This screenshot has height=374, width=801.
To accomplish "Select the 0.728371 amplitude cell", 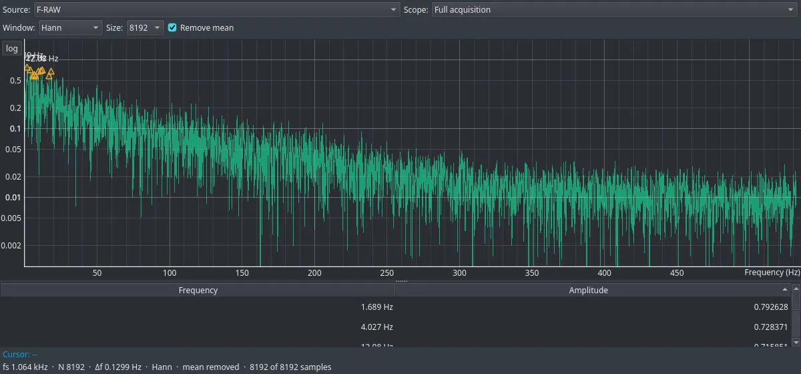I will tap(593, 327).
